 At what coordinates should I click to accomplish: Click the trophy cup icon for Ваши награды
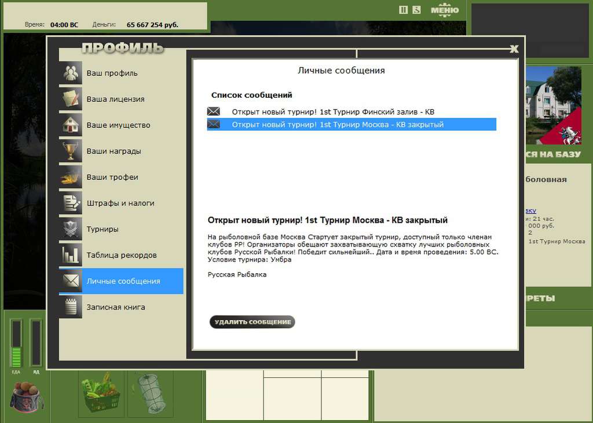(x=71, y=151)
